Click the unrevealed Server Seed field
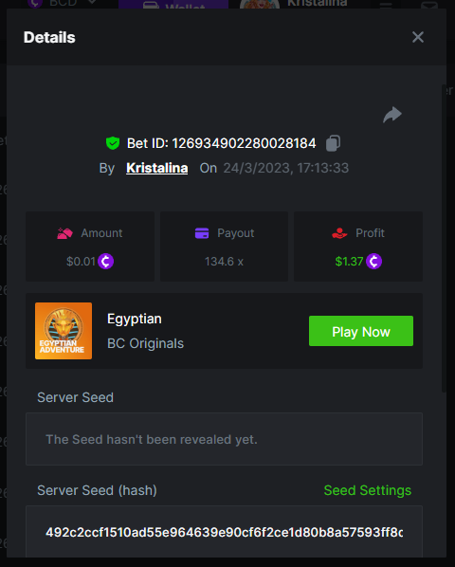 [224, 439]
